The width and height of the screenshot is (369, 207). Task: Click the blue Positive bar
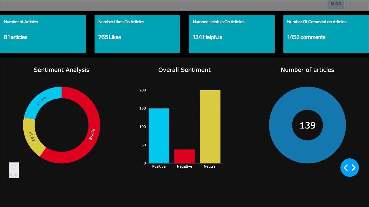click(x=159, y=136)
